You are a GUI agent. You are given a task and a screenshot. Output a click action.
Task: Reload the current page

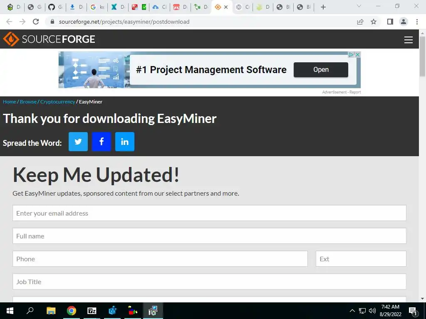pos(36,22)
